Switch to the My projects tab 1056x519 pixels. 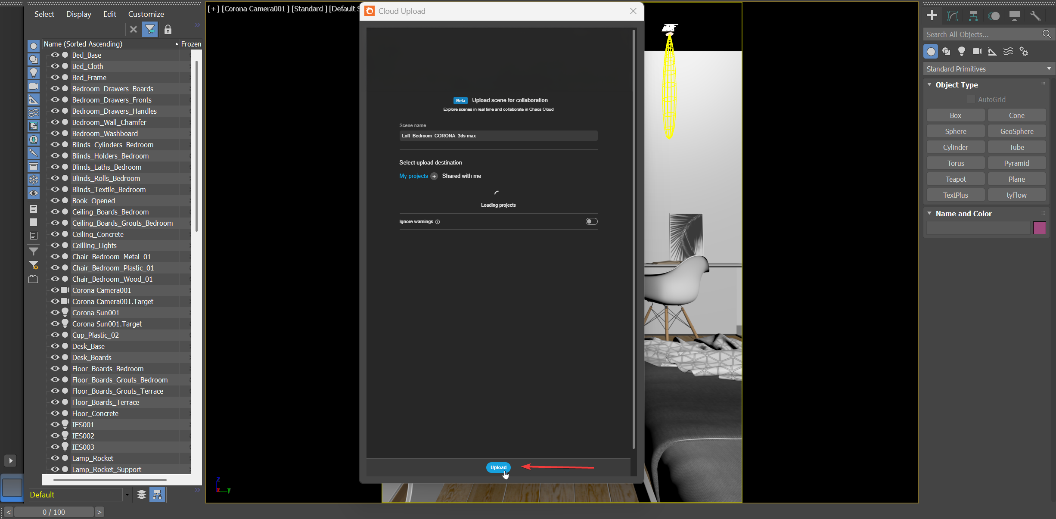coord(413,176)
